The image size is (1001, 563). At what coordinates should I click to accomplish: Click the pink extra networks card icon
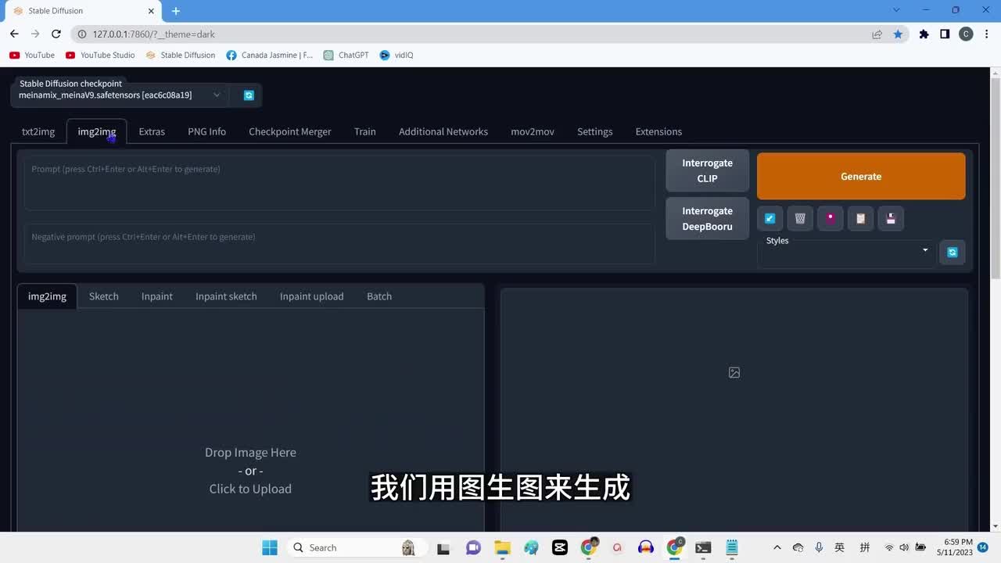831,219
